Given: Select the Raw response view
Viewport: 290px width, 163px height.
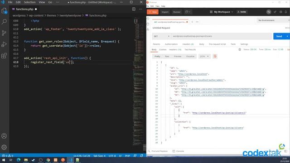Looking at the screenshot, I should (167, 56).
